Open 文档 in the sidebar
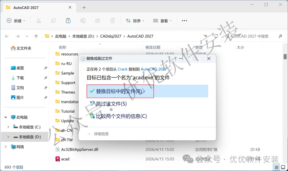This screenshot has width=288, height=171. click(17, 88)
